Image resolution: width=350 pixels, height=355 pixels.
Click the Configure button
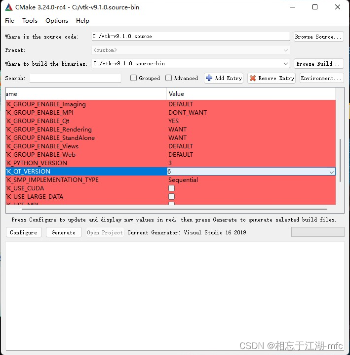24,232
